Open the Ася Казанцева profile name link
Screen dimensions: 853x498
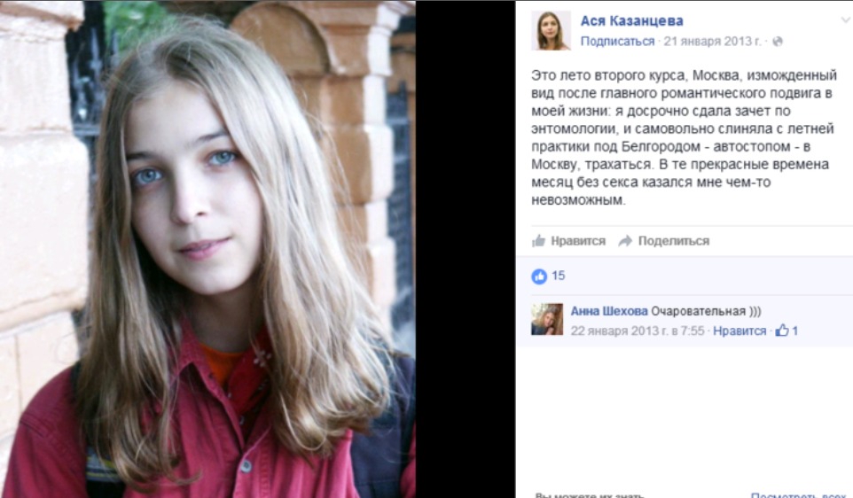click(x=631, y=20)
